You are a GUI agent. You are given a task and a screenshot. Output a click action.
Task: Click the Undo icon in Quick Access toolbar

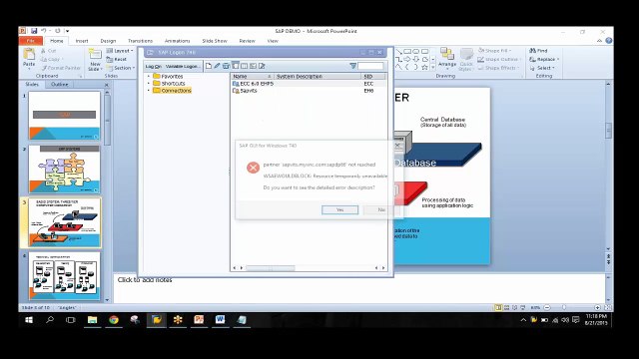click(x=43, y=31)
